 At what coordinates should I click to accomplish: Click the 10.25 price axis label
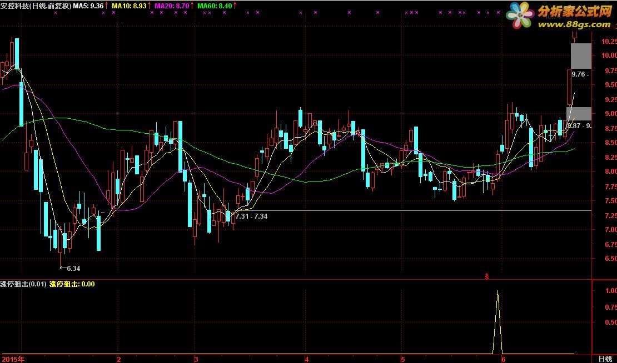click(608, 41)
